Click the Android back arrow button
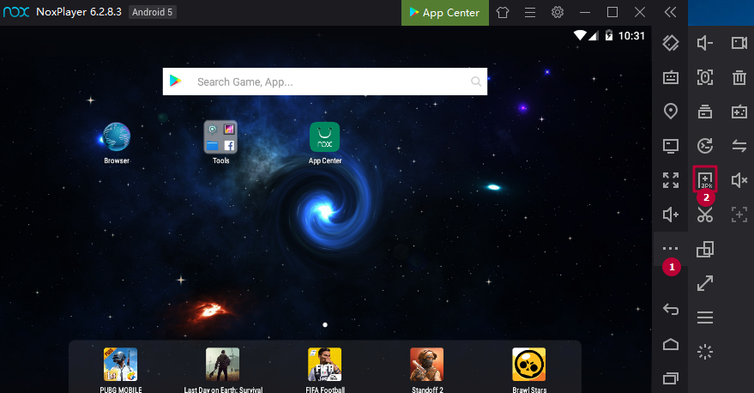The width and height of the screenshot is (754, 393). point(670,309)
